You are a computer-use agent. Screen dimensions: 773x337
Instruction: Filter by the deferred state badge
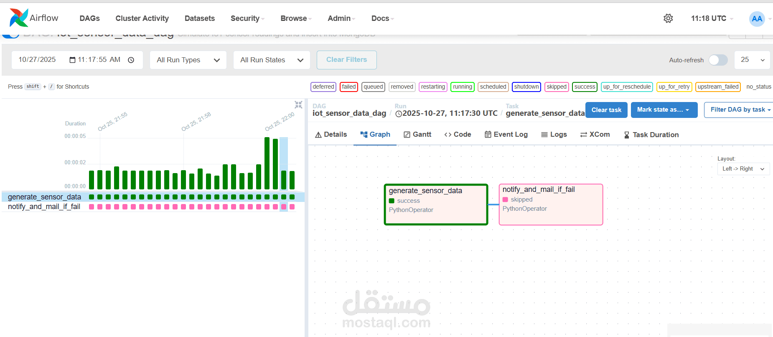pyautogui.click(x=323, y=87)
